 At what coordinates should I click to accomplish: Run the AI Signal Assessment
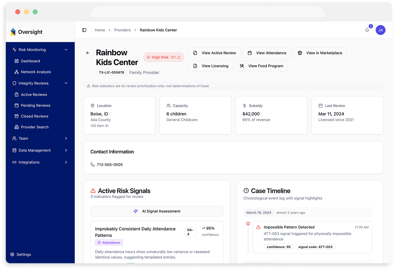pyautogui.click(x=157, y=211)
